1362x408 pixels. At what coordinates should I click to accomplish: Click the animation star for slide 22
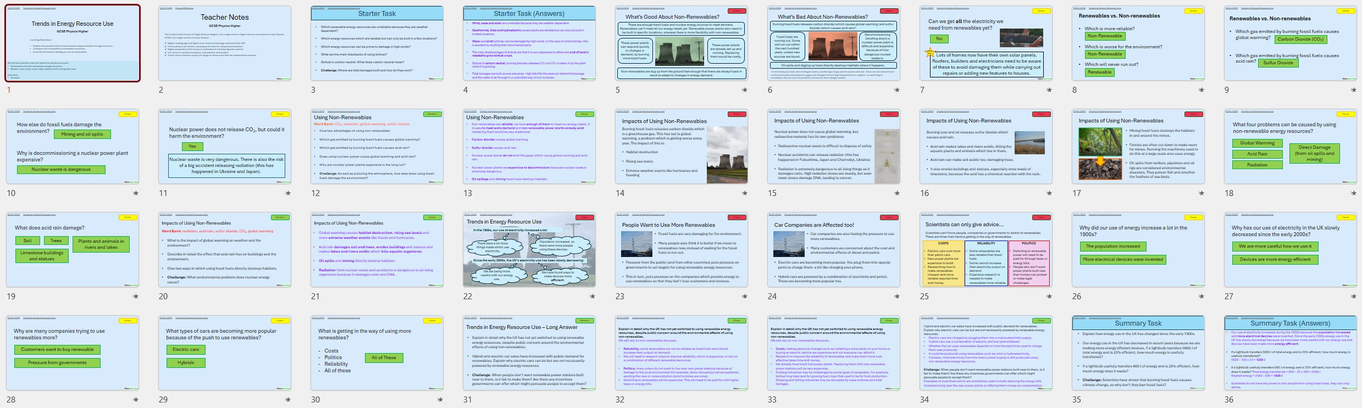593,297
